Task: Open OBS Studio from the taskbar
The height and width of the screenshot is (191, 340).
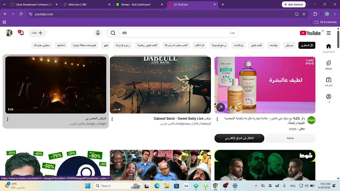Action: [225, 186]
